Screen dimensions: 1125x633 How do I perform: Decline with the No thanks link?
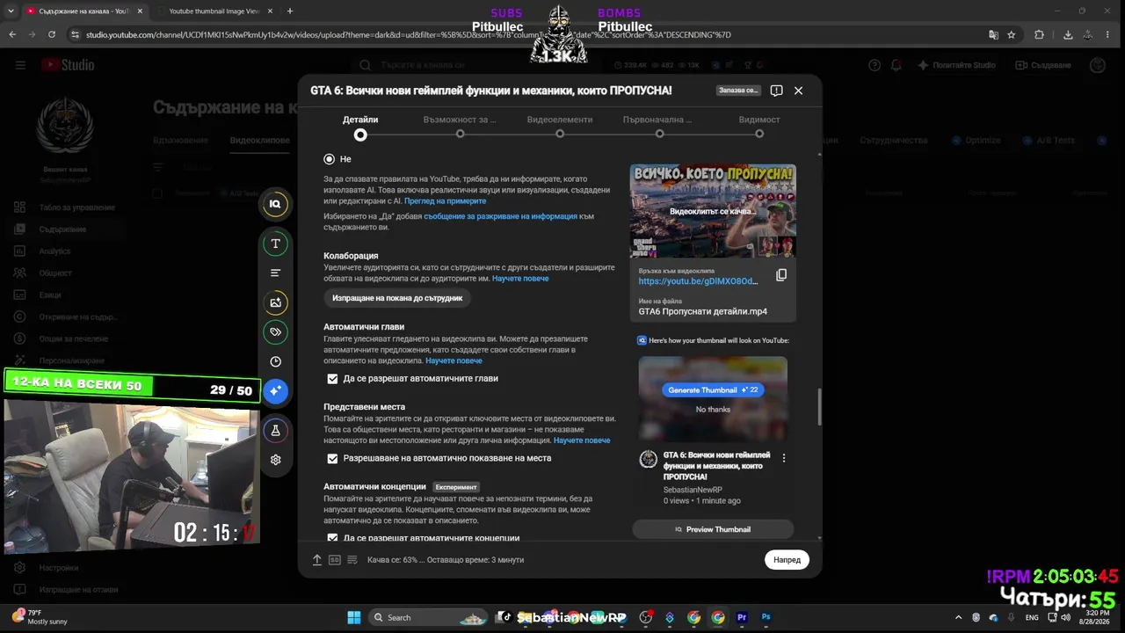[x=713, y=410]
